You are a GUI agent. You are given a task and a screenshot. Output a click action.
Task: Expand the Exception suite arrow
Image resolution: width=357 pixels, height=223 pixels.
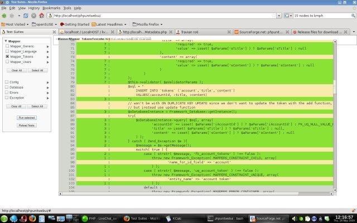click(x=48, y=98)
